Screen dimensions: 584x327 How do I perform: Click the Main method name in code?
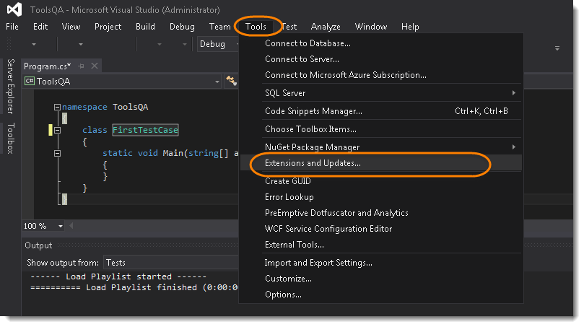(x=173, y=153)
